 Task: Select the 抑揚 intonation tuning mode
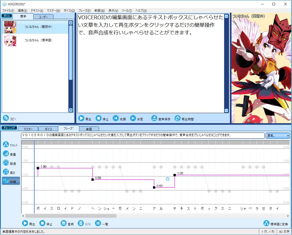point(11,181)
